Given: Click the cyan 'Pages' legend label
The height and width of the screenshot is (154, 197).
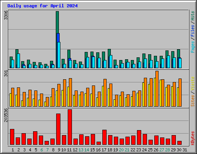Looking at the screenshot, I should [193, 47].
